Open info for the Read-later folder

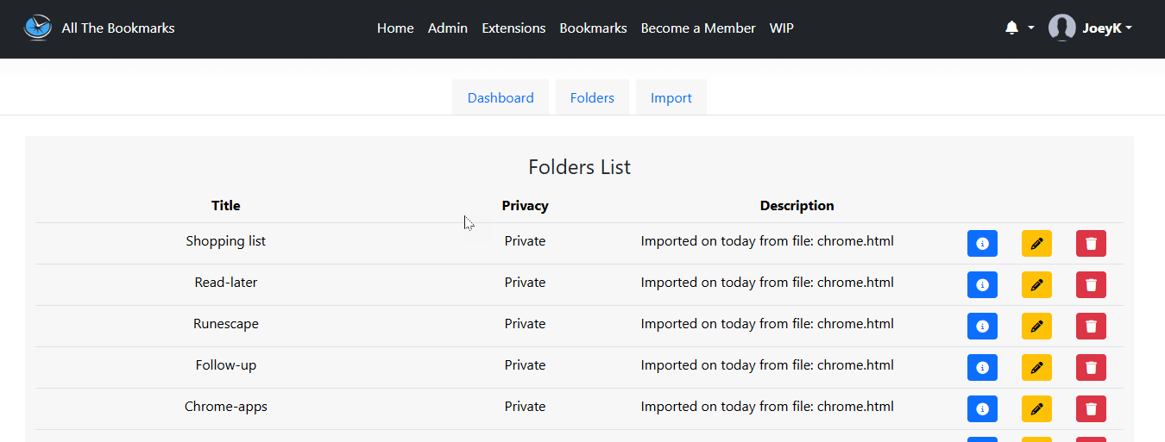click(x=982, y=285)
